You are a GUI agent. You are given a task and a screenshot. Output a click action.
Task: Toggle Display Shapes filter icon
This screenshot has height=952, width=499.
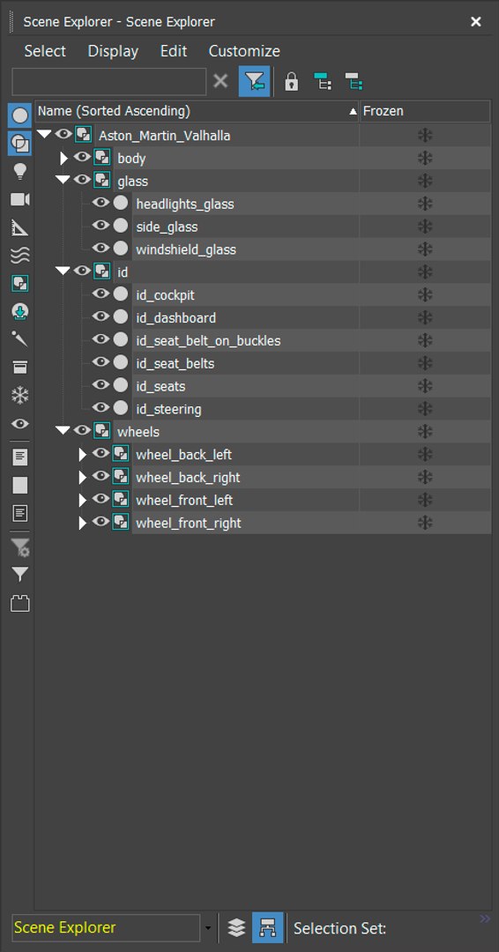coord(20,144)
